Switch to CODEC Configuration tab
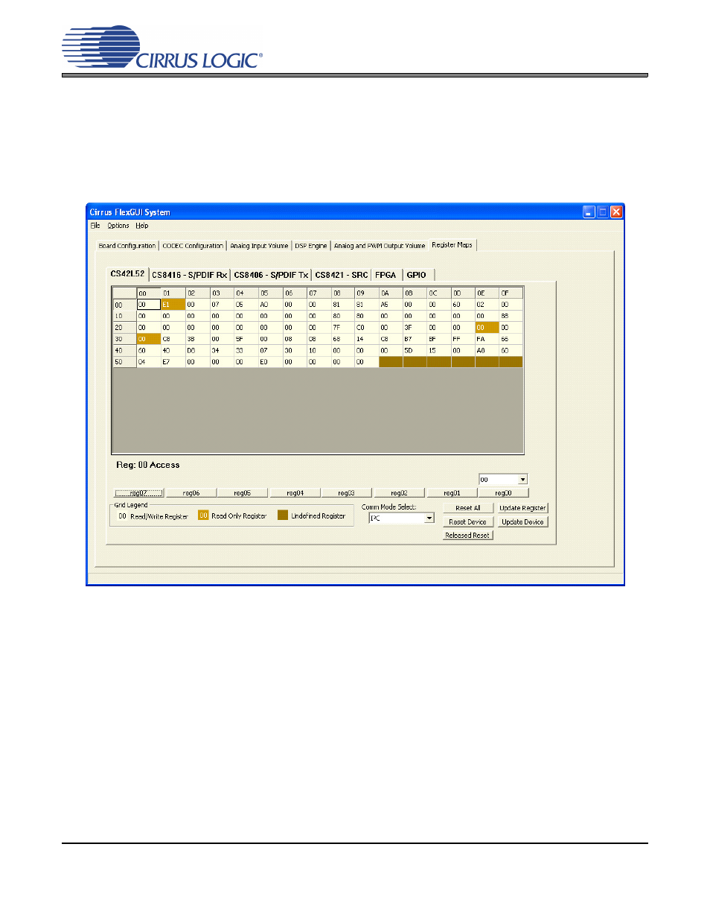Viewport: 710px width, 920px height. (193, 245)
